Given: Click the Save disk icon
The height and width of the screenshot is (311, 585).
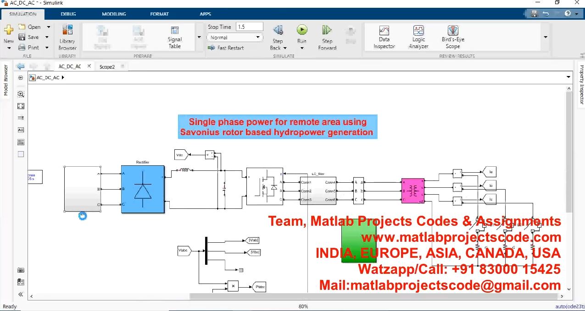Looking at the screenshot, I should [22, 37].
